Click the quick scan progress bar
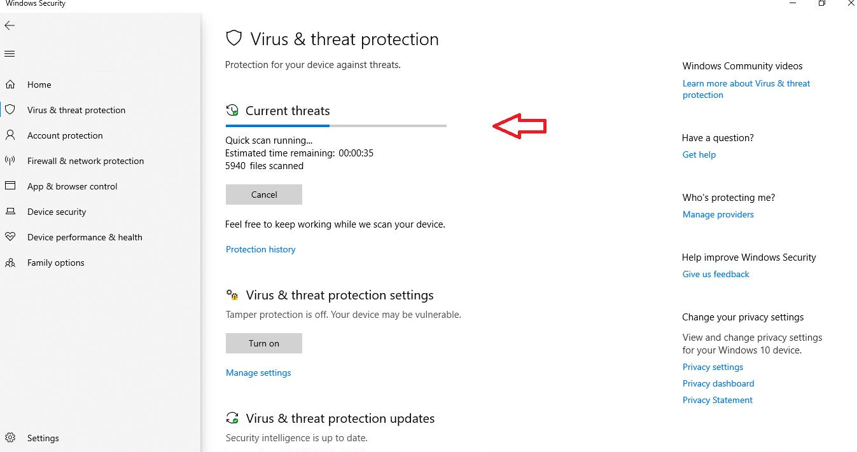 tap(336, 126)
